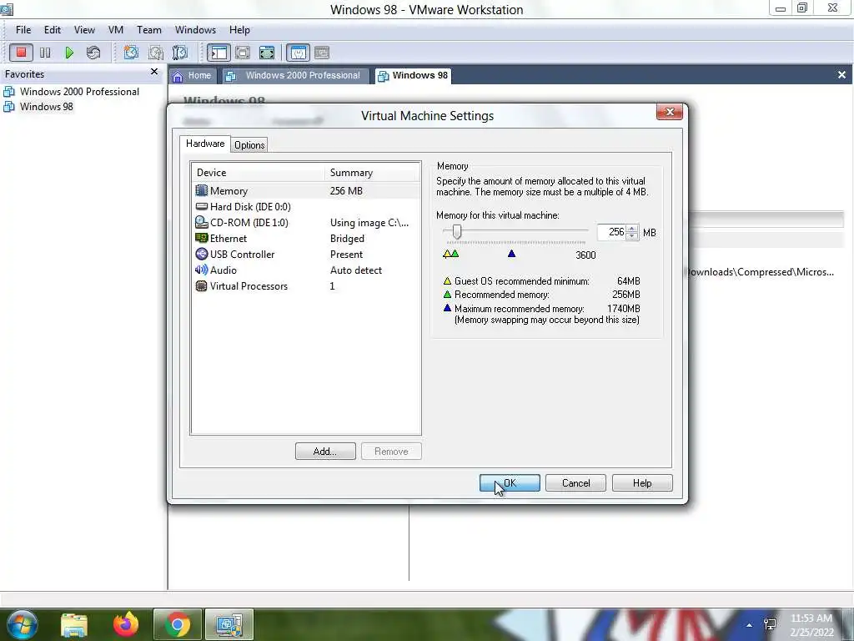Click the red Power Off toolbar button
Image resolution: width=854 pixels, height=641 pixels.
click(21, 53)
